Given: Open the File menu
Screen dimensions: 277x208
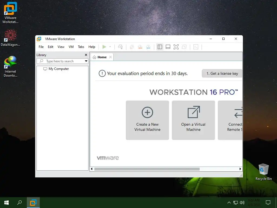Looking at the screenshot, I should click(41, 47).
